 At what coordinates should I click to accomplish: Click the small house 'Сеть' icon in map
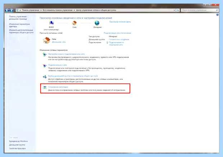point(74,23)
